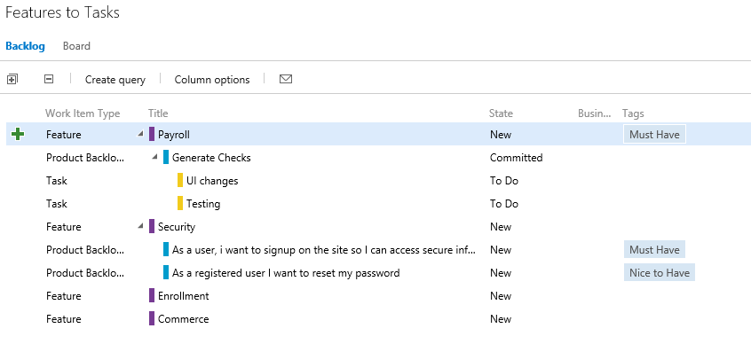This screenshot has width=751, height=344.
Task: Click the yellow bar beside UI changes
Action: [x=180, y=180]
